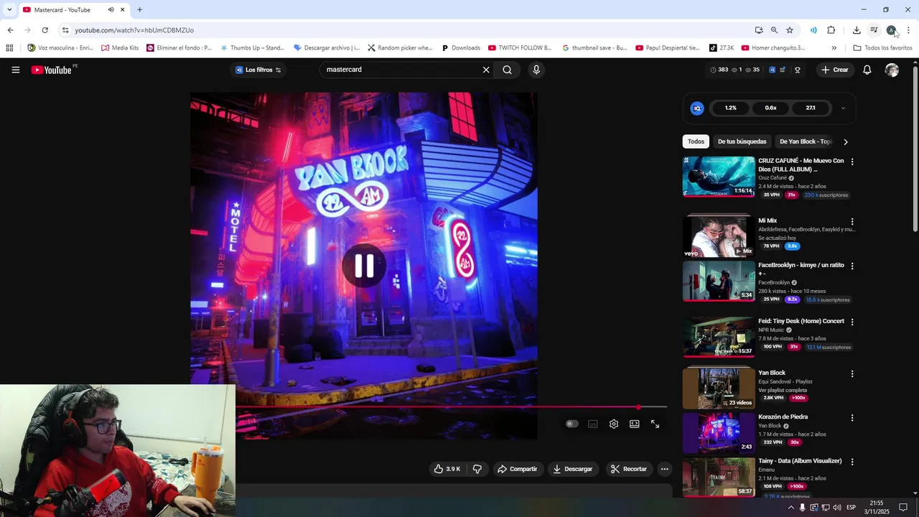Open options for Mi Mix
The height and width of the screenshot is (517, 919).
(x=852, y=222)
